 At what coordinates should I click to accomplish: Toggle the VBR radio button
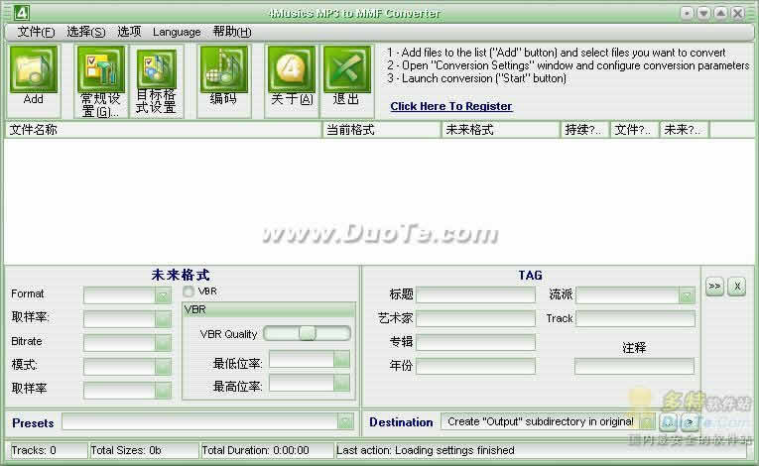click(x=189, y=291)
